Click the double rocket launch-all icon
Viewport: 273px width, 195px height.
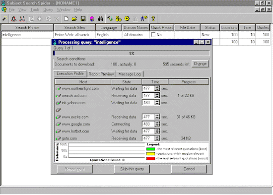pyautogui.click(x=22, y=19)
